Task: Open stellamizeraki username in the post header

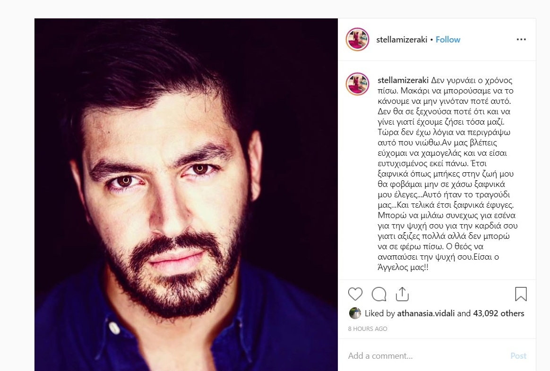Action: point(402,40)
